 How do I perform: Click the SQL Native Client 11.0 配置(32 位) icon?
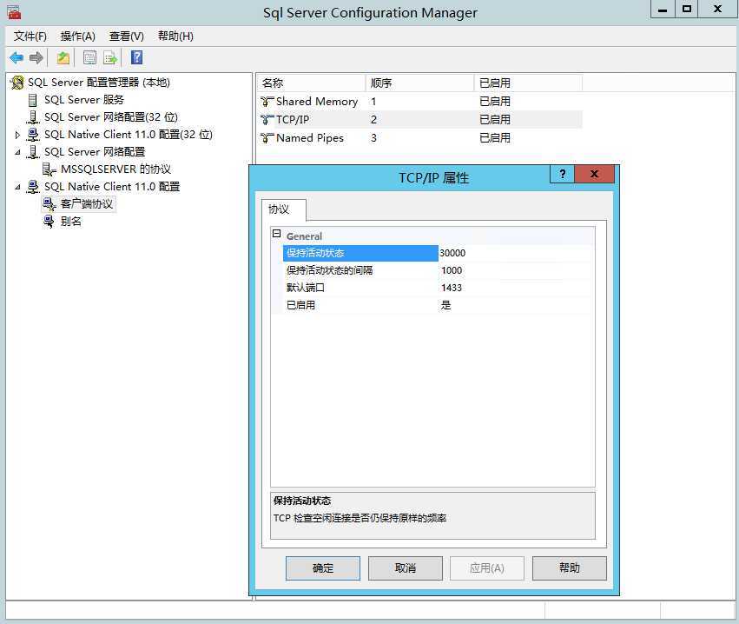tap(32, 135)
